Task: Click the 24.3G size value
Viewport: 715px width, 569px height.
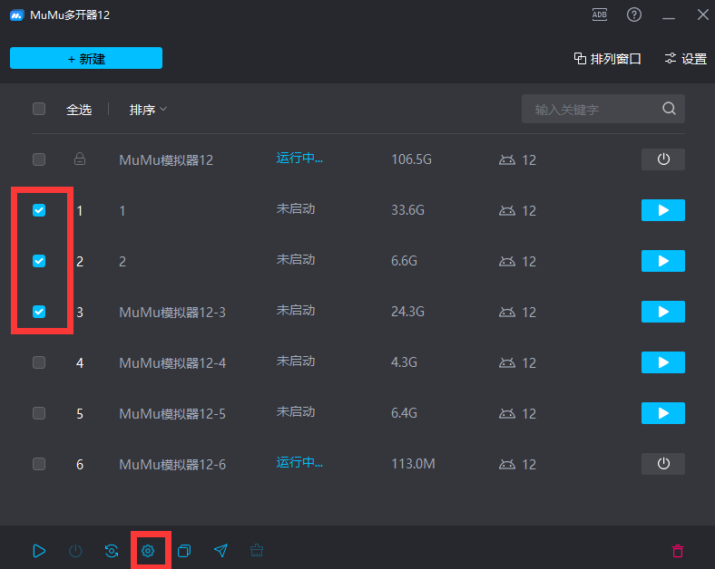Action: pos(407,312)
